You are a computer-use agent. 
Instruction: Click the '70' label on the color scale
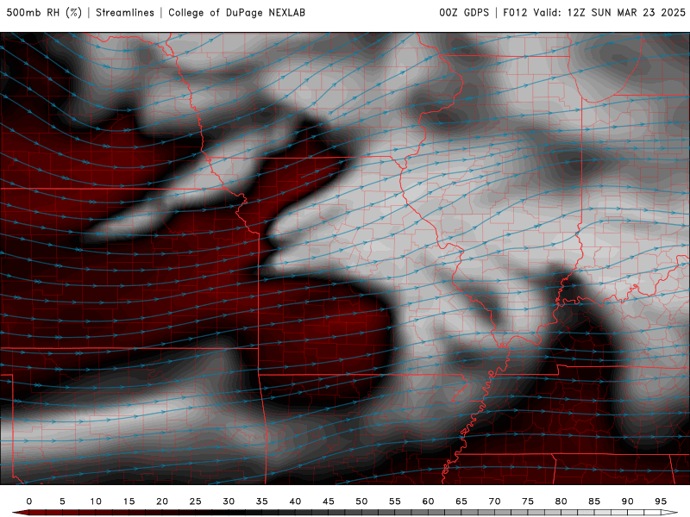pos(494,501)
